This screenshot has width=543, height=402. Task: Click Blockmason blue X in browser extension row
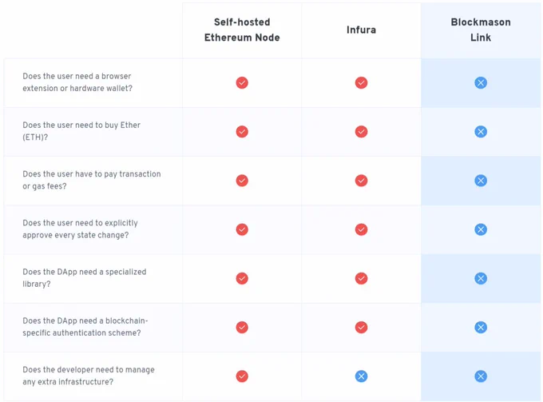point(481,83)
